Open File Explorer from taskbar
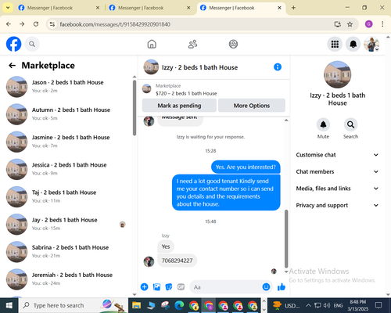This screenshot has height=313, width=391. pos(136,305)
